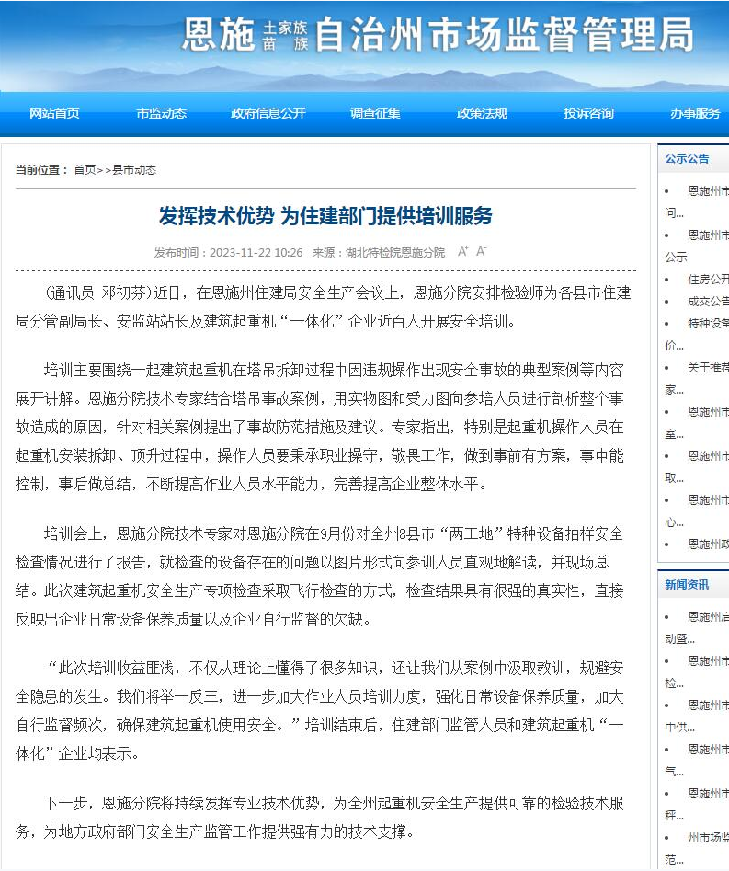Open the 网站首页 menu item
The width and height of the screenshot is (729, 871).
pos(54,113)
